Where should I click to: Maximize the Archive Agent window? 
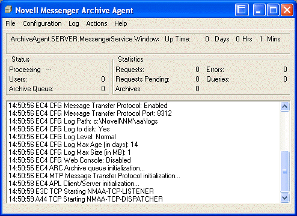click(273, 10)
